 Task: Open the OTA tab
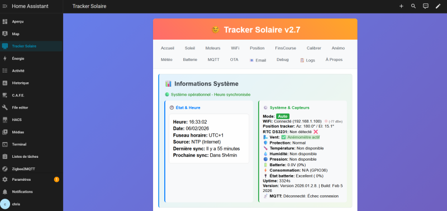tap(234, 60)
